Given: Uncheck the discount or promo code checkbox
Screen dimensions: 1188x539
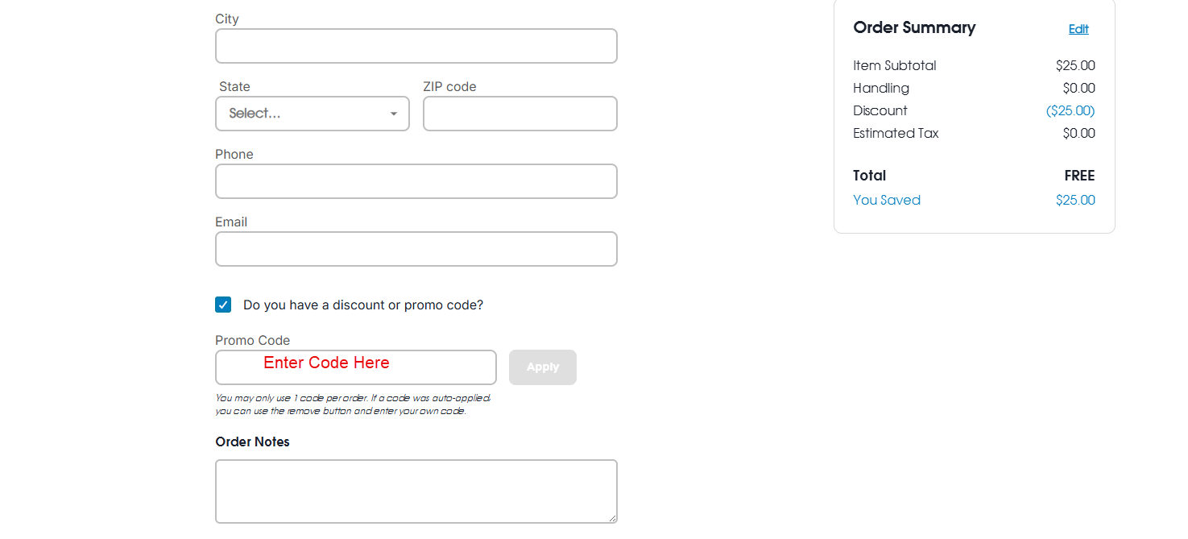Looking at the screenshot, I should (223, 305).
